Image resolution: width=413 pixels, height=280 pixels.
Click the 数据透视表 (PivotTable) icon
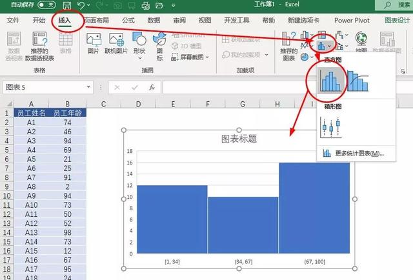14,46
